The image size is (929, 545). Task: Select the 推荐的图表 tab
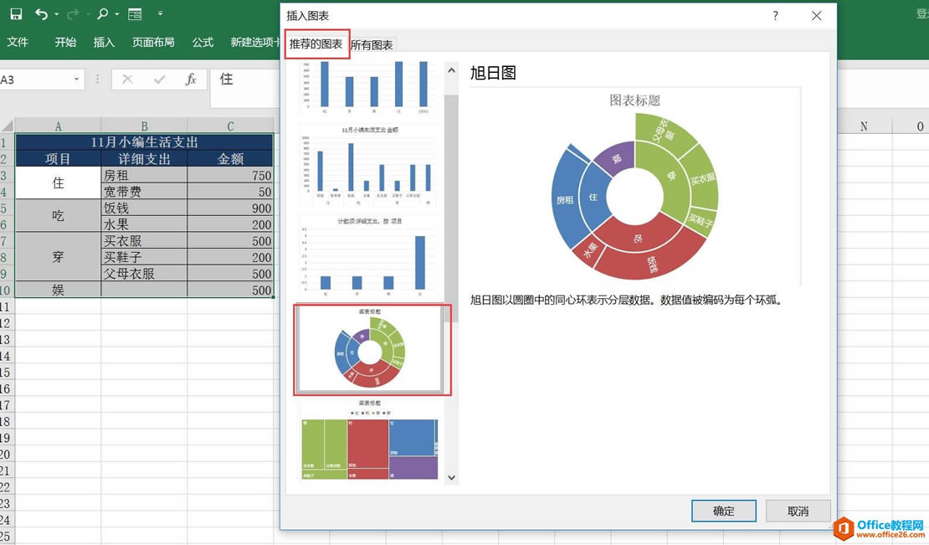pos(316,44)
